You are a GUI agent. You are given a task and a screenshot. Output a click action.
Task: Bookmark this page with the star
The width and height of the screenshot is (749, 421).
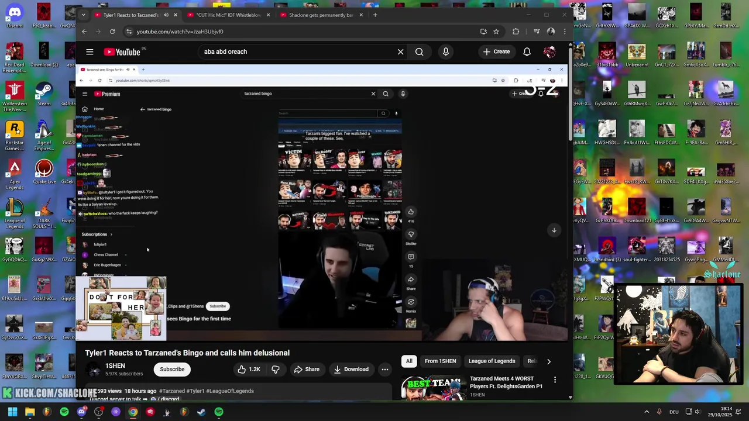(496, 32)
